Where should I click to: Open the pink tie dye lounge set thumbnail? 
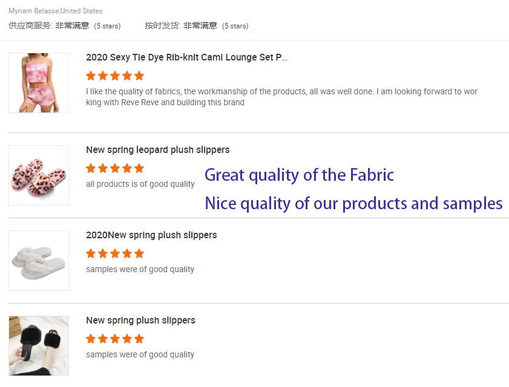pos(39,83)
